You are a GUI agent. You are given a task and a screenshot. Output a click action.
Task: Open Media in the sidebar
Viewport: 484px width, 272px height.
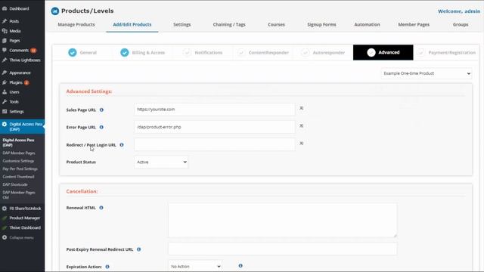click(x=15, y=31)
